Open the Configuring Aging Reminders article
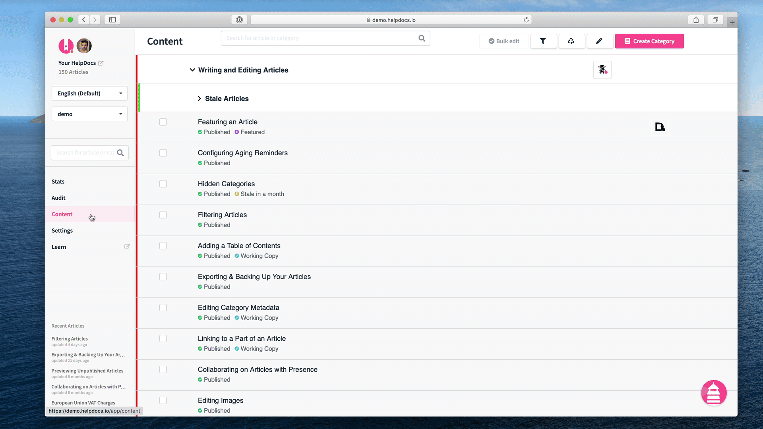Image resolution: width=763 pixels, height=429 pixels. (243, 153)
